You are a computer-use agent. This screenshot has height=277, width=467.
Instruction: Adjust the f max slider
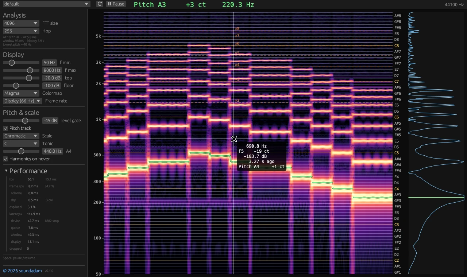pyautogui.click(x=21, y=70)
